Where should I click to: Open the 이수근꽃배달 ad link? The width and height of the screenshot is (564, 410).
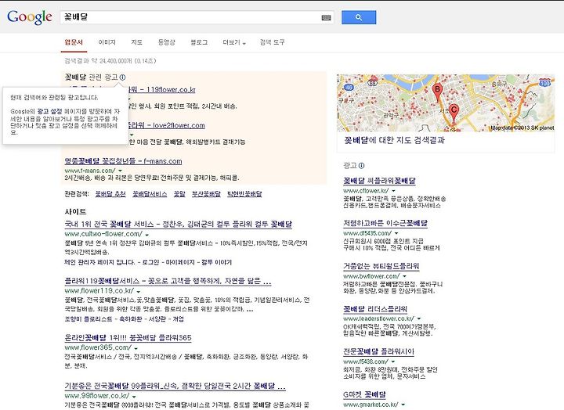(x=385, y=223)
